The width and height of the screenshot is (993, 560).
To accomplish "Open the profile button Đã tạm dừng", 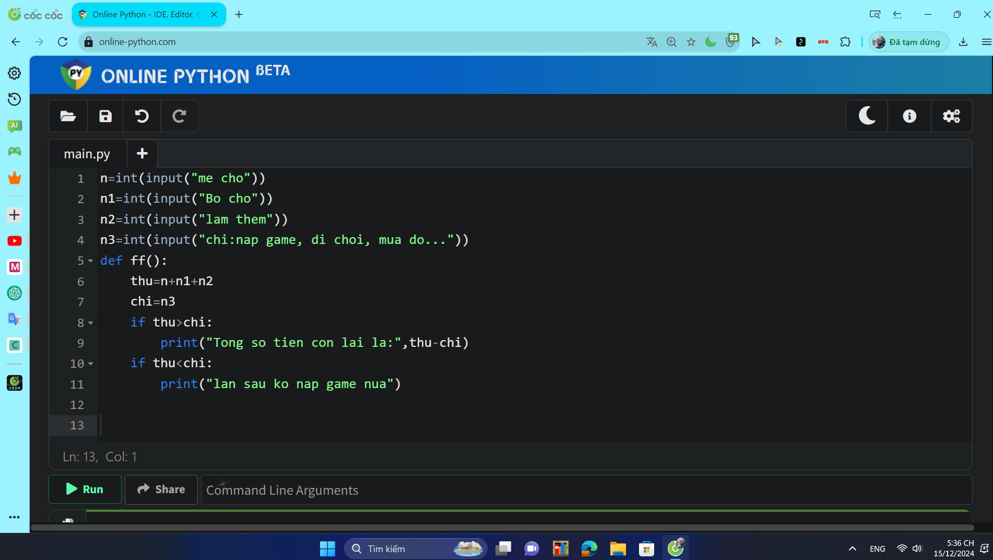I will point(909,42).
